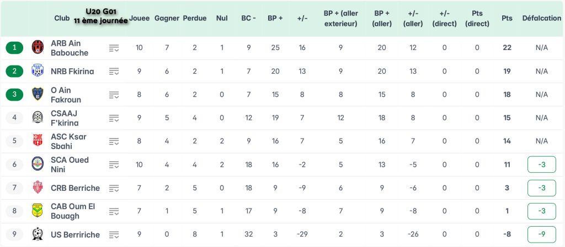Screen dimensions: 565x247
Task: Expand details list for ARB Ain Babouche
Action: pyautogui.click(x=114, y=48)
